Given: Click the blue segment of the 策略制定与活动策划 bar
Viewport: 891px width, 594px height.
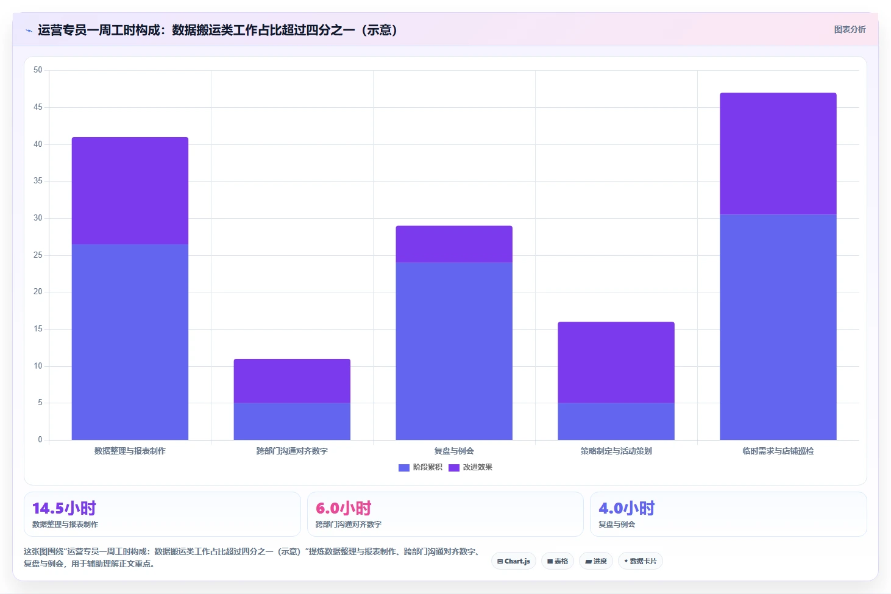Looking at the screenshot, I should click(x=616, y=421).
